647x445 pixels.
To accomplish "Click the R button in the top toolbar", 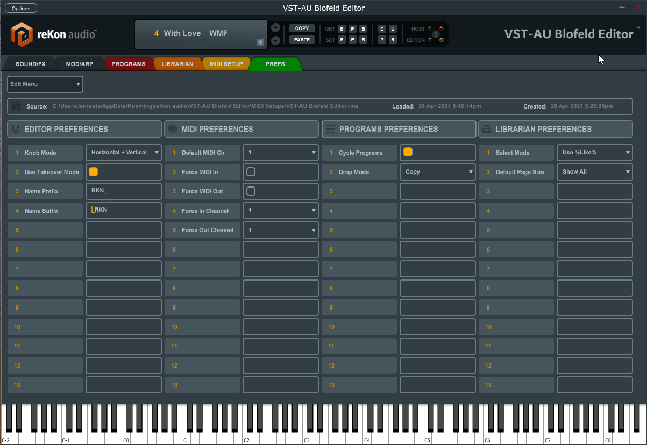I will click(x=393, y=40).
